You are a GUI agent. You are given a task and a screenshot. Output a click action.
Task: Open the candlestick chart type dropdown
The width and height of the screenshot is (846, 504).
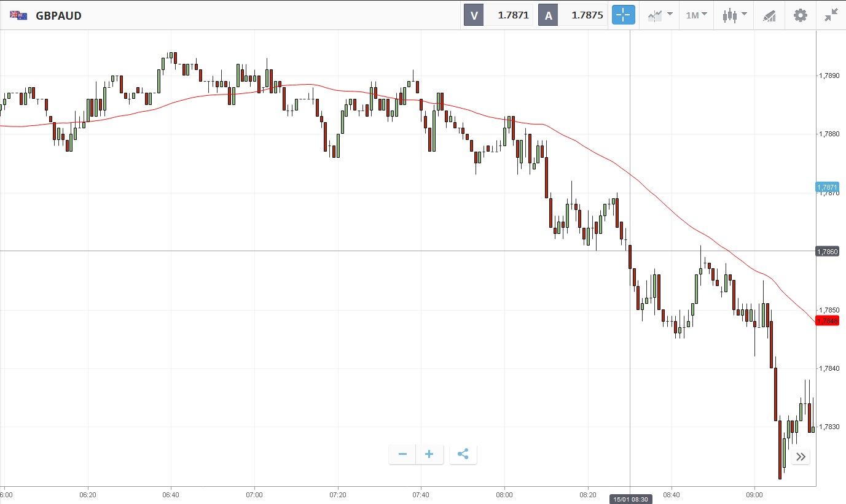(x=734, y=15)
